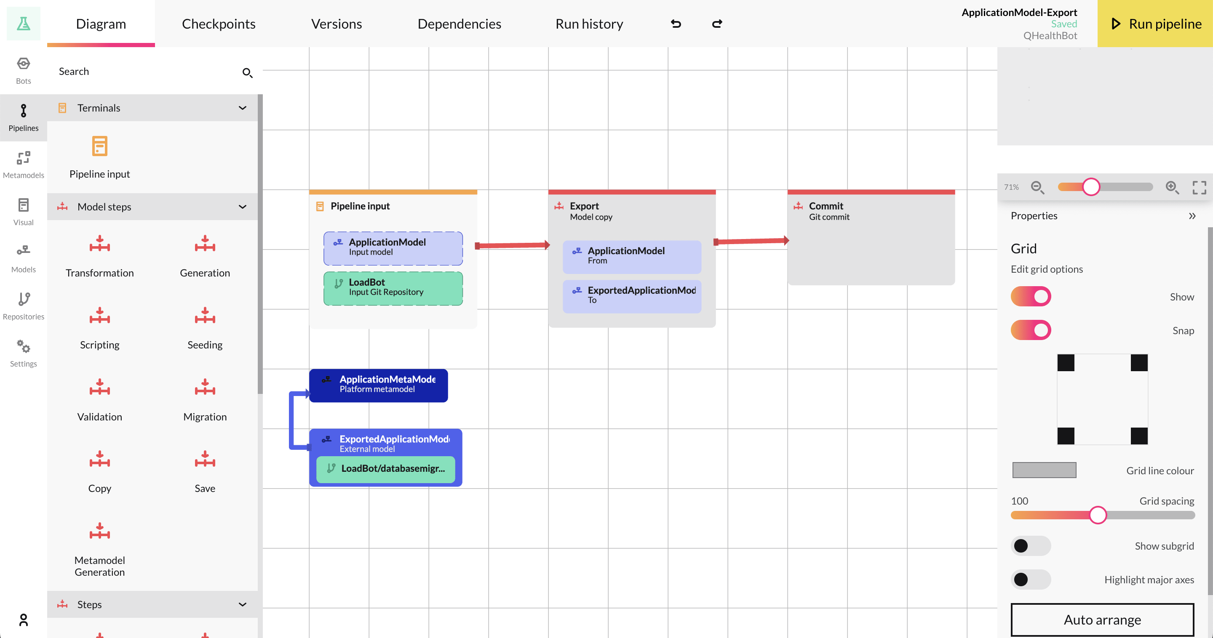
Task: Click the Auto arrange button
Action: (x=1102, y=619)
